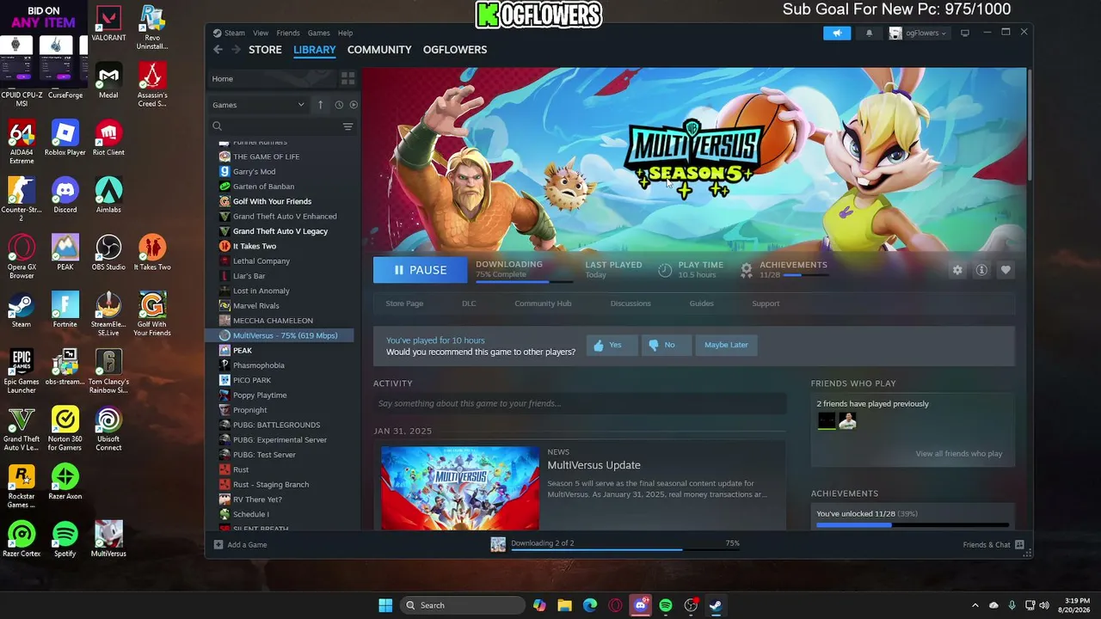This screenshot has width=1101, height=619.
Task: Pause the MultiVersus download
Action: click(421, 270)
